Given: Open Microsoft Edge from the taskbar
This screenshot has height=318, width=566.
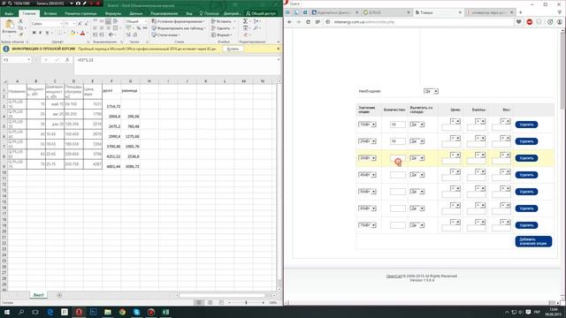Looking at the screenshot, I should pos(50,312).
